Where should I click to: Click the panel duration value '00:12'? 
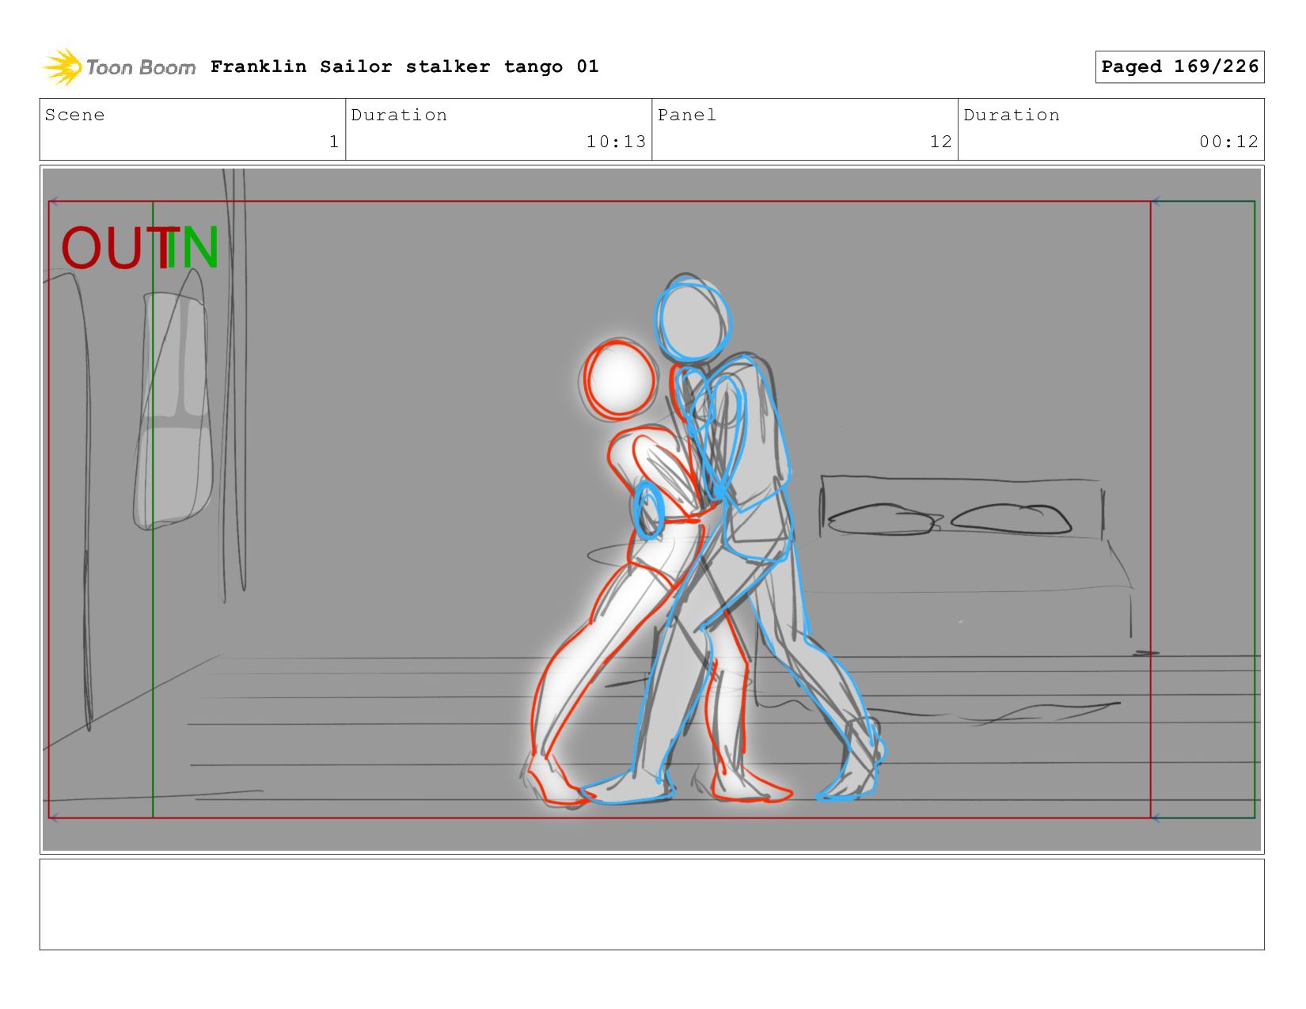(1228, 142)
